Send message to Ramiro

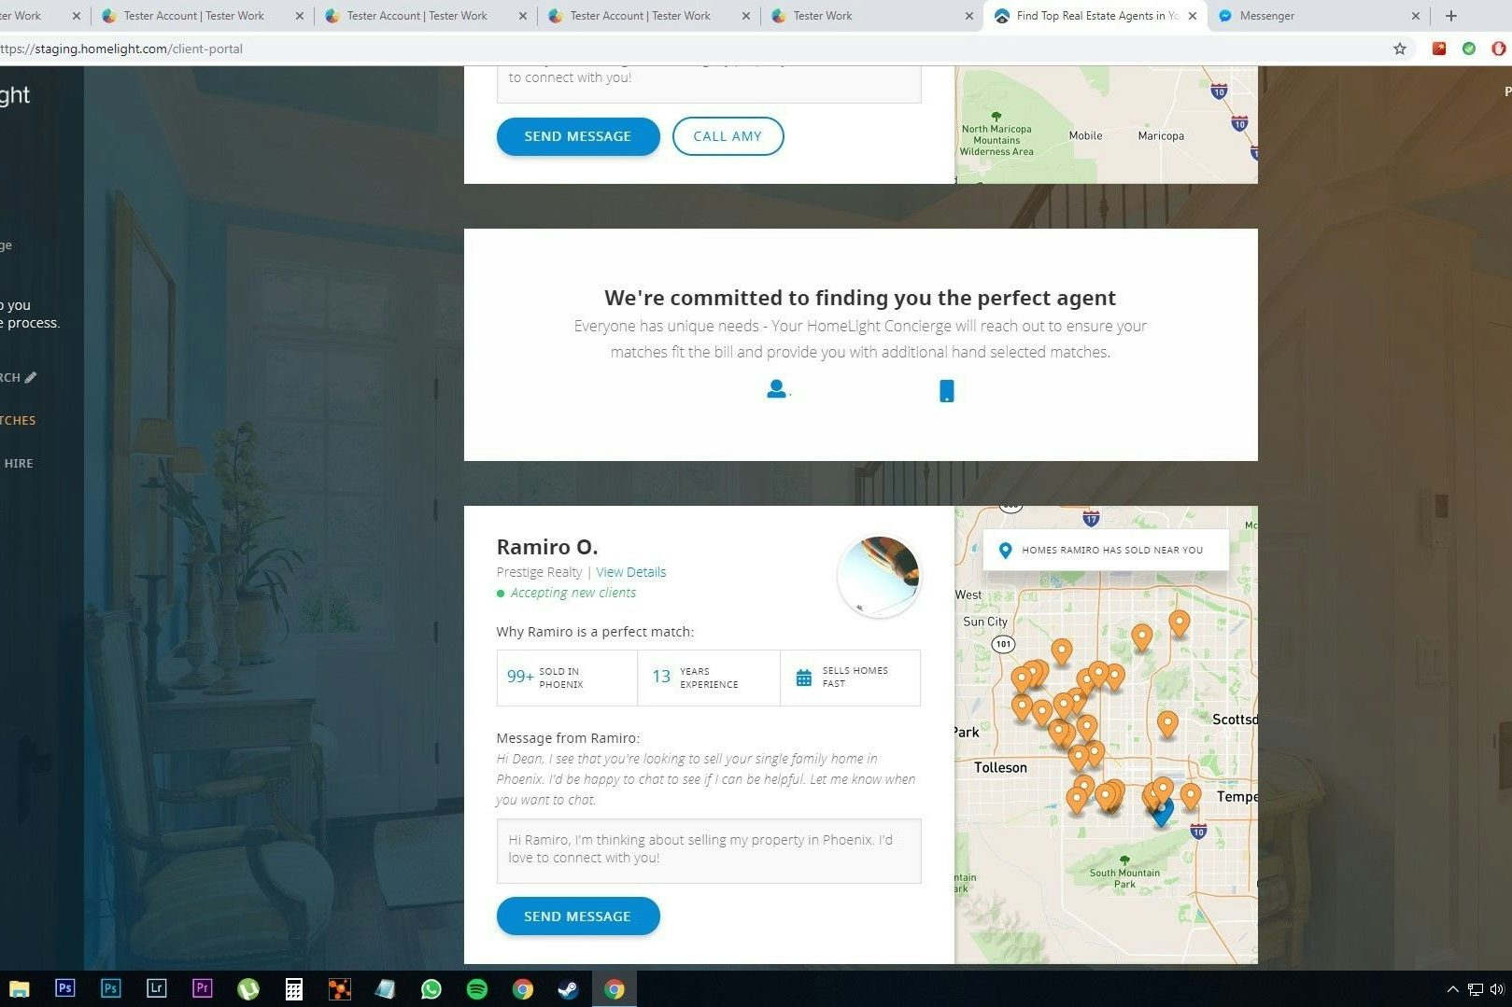pos(577,916)
